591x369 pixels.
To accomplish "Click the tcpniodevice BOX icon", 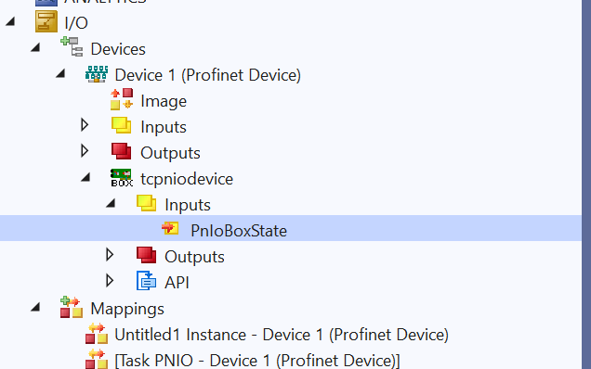I will coord(122,177).
